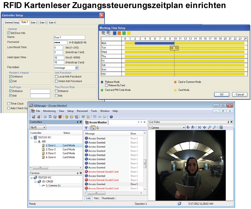Screen dimensions: 251x209
Task: Click the zoom in magnifier in Live Video
Action: click(209, 127)
